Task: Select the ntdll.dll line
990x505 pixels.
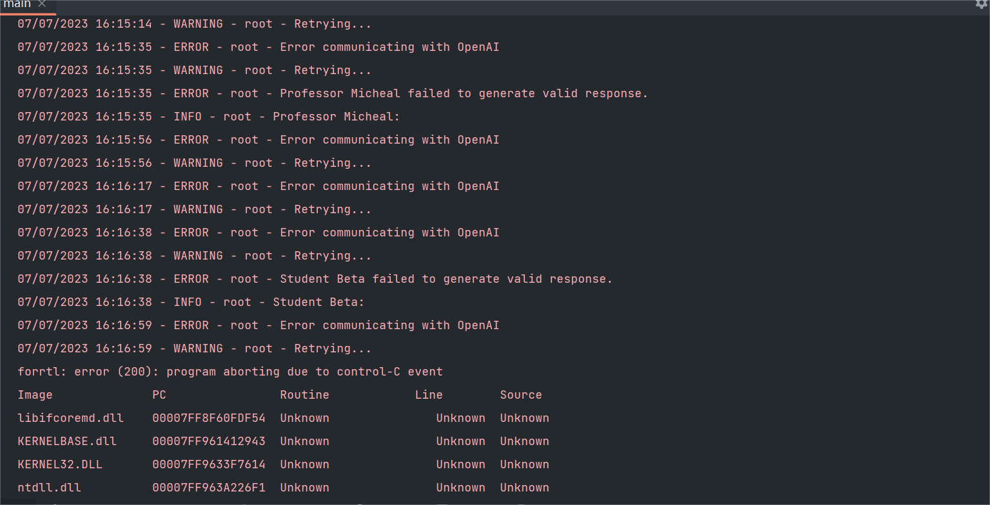Action: click(49, 487)
